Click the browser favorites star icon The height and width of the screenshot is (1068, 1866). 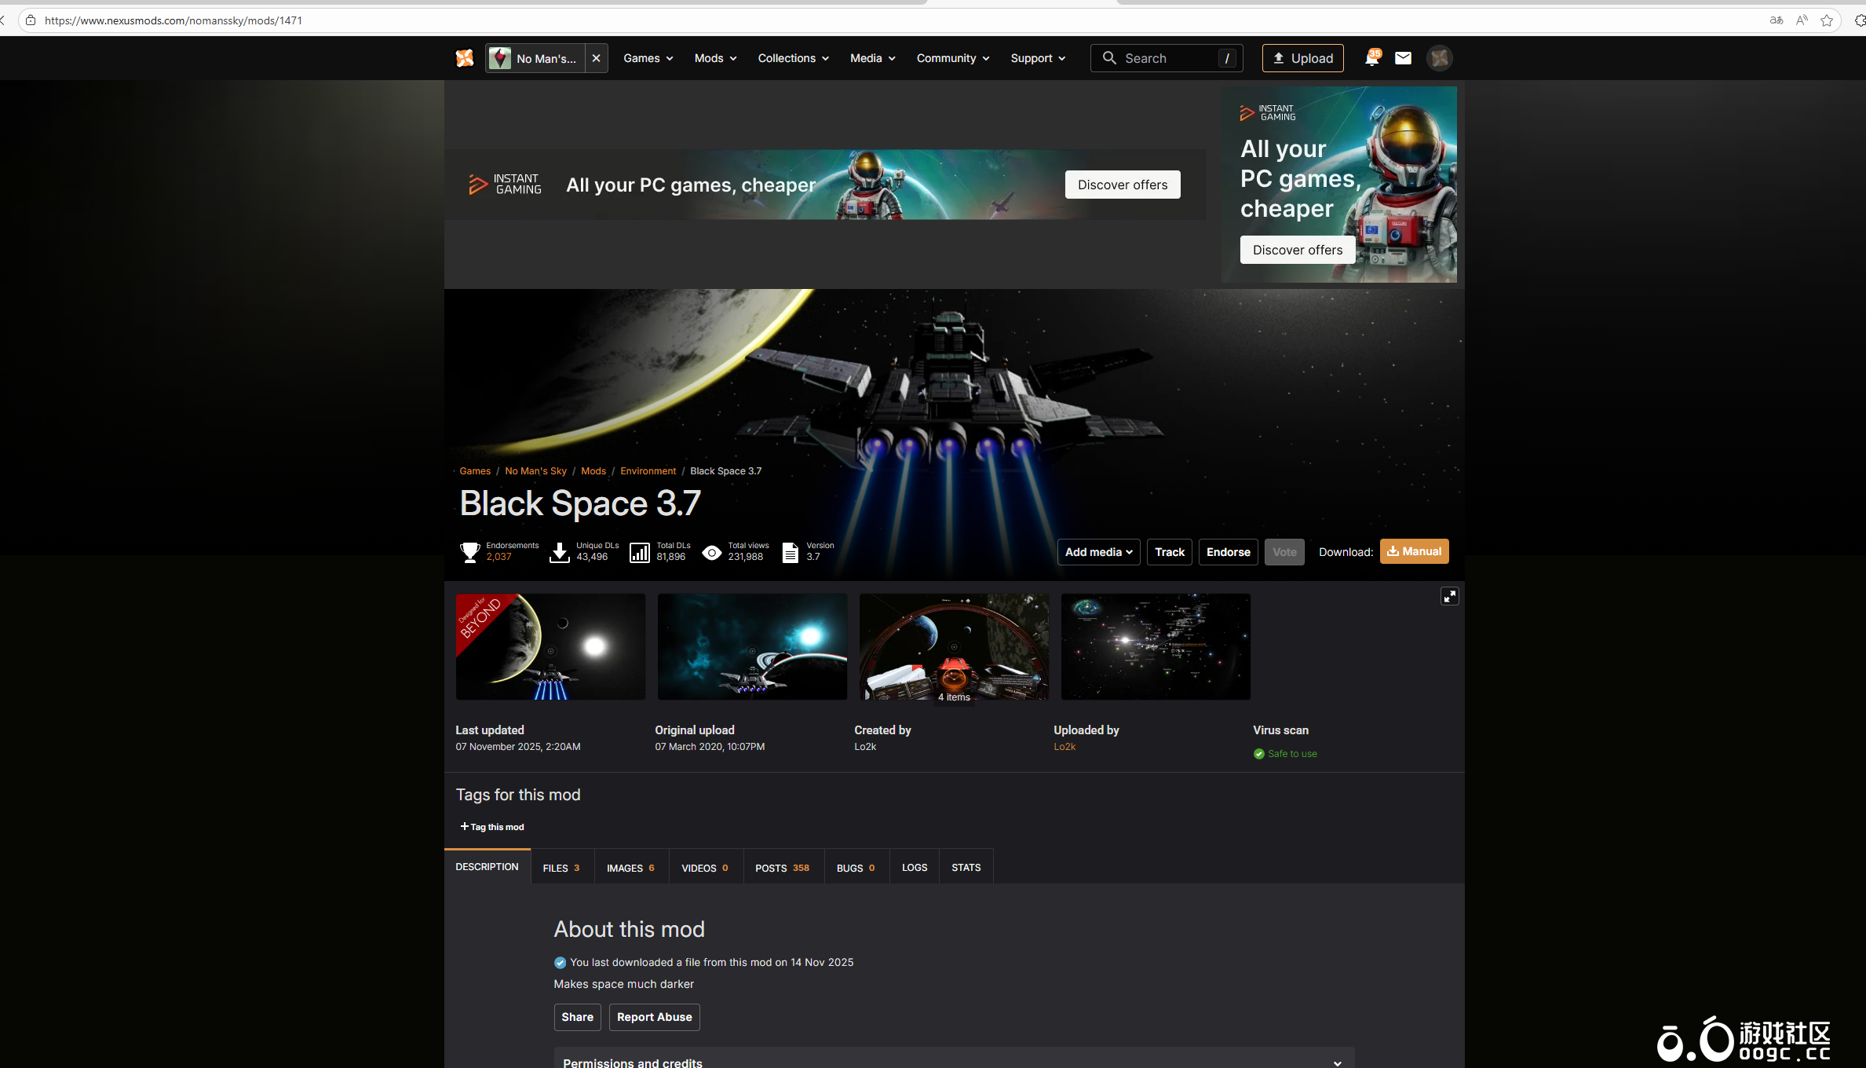coord(1826,20)
